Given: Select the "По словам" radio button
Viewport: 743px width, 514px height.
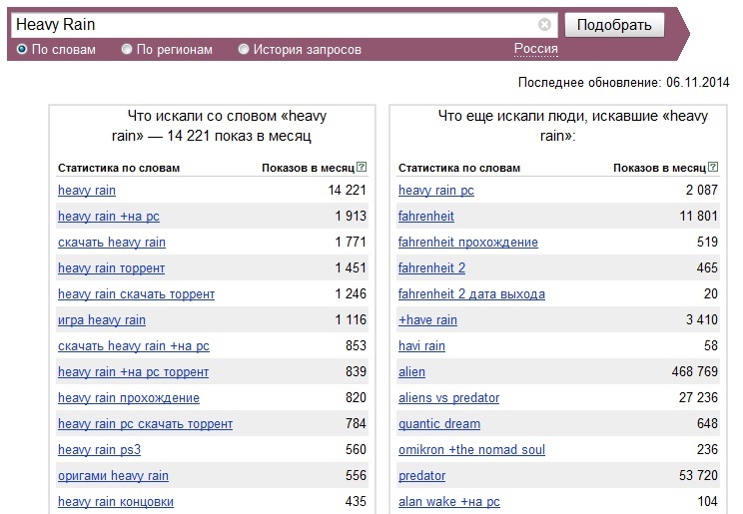Looking at the screenshot, I should click(x=22, y=49).
